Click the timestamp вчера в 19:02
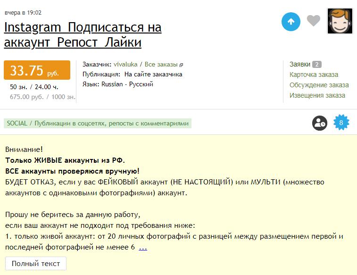357x275 pixels. pyautogui.click(x=23, y=13)
